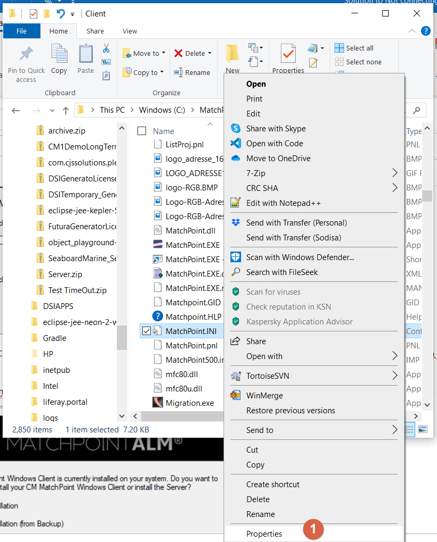The image size is (437, 542).
Task: Select the MatchPoint.dll file
Action: (x=190, y=230)
